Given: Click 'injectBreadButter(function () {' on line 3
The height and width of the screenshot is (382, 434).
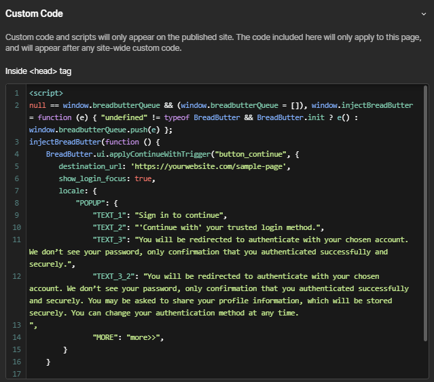Looking at the screenshot, I should coord(94,142).
